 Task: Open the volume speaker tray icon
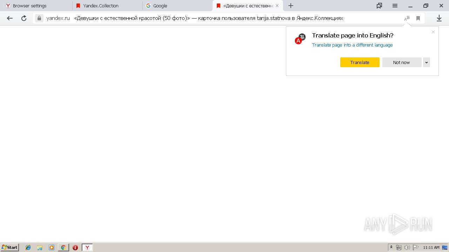pyautogui.click(x=407, y=247)
